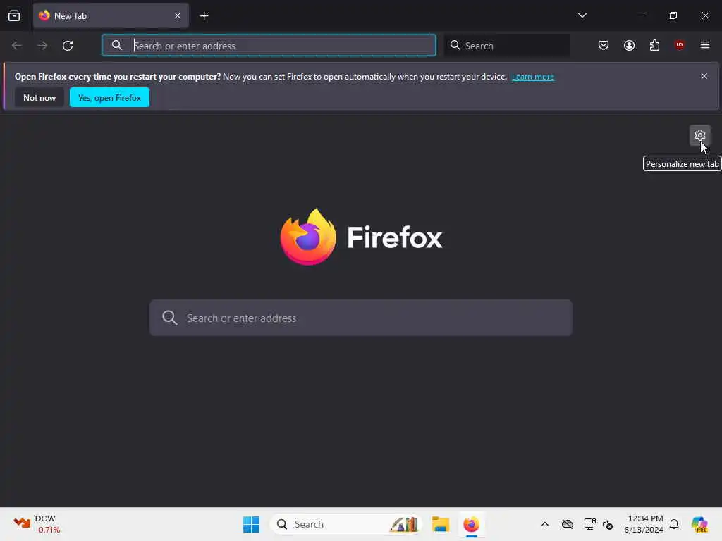Reload the current page
The width and height of the screenshot is (722, 541).
click(68, 46)
